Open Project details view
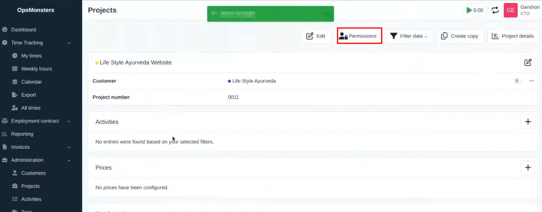Screen dimensions: 542x212 coord(513,36)
